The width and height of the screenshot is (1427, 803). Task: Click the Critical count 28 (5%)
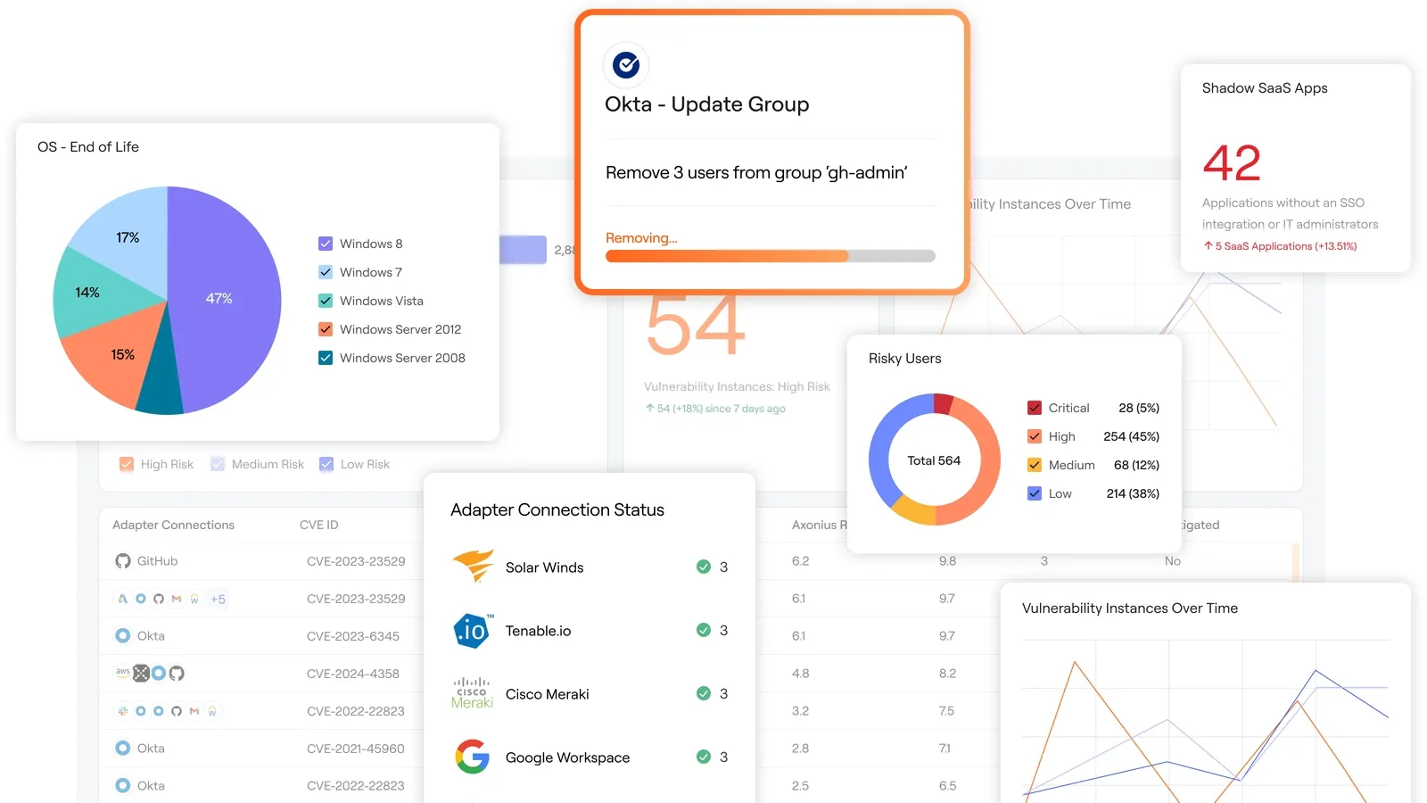1139,408
